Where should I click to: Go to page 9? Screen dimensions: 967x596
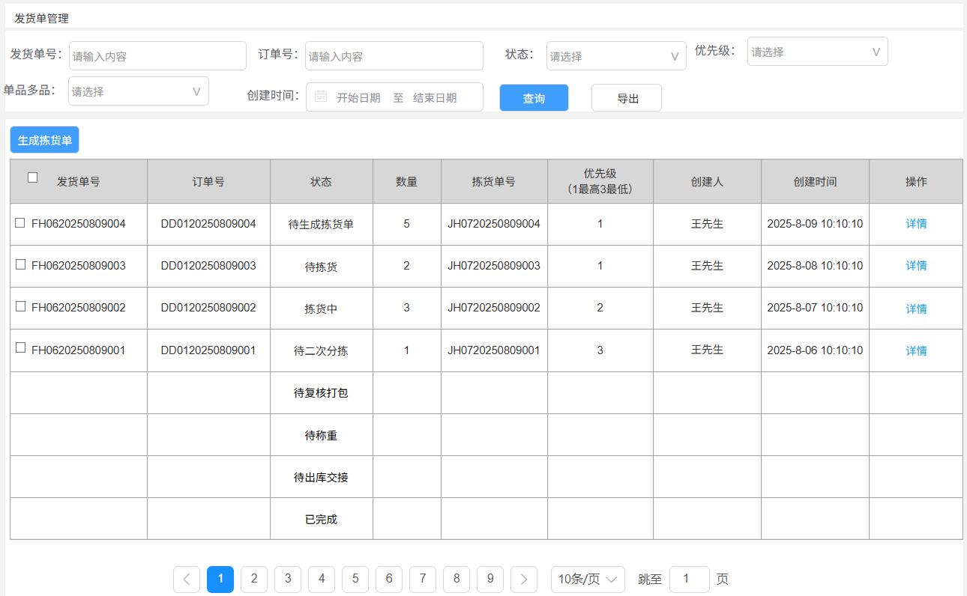tap(490, 579)
